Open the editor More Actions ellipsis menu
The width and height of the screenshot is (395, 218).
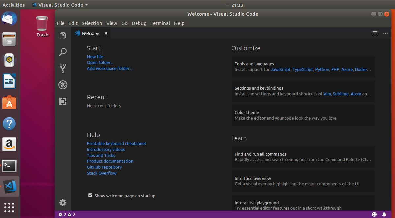[385, 33]
